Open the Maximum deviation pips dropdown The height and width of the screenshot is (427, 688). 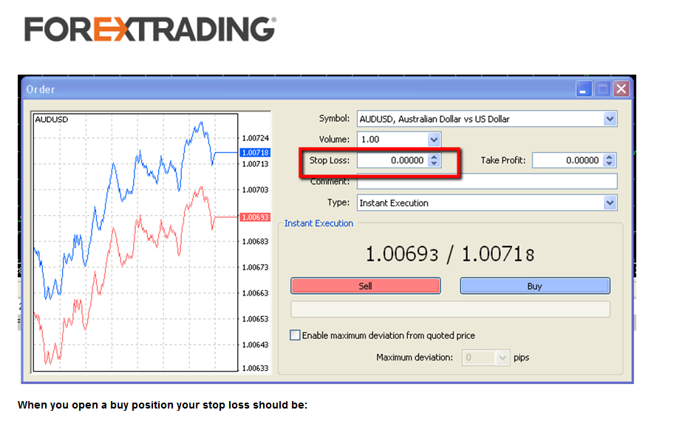tap(503, 358)
